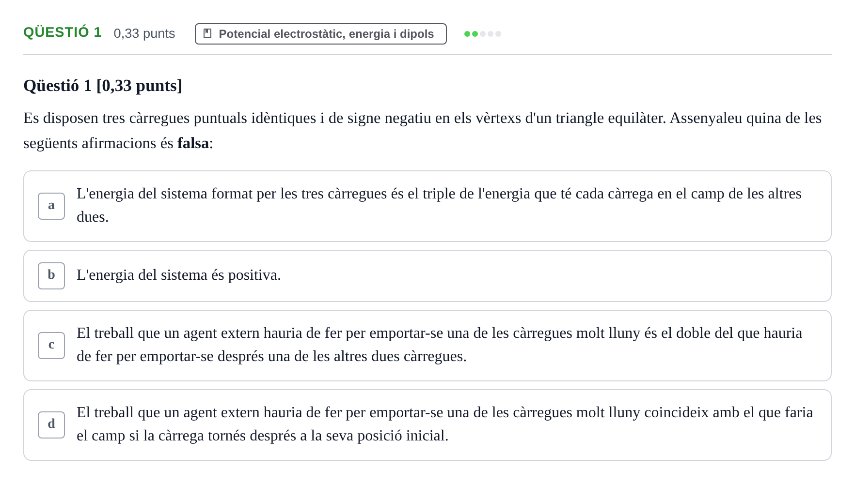Click answer text ending 'posició inicial.'

[x=445, y=424]
